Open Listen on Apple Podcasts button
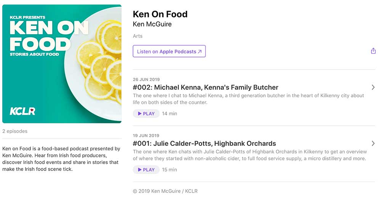Viewport: 381px width, 199px height. [x=169, y=51]
